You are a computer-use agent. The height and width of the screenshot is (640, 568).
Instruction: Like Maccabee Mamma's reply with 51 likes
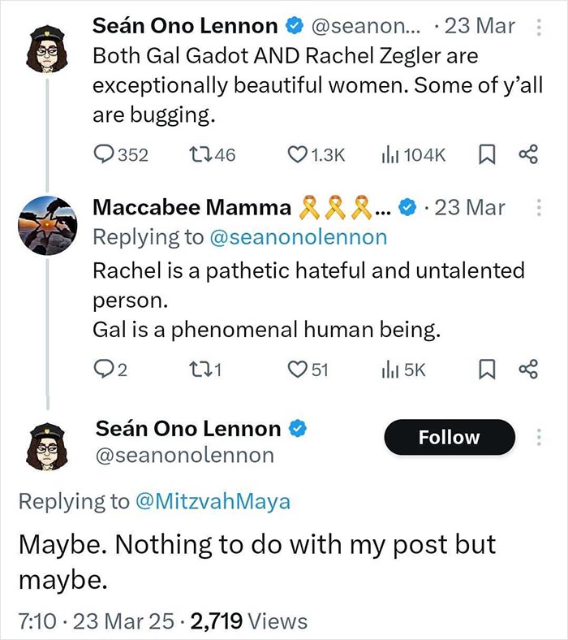pos(299,370)
